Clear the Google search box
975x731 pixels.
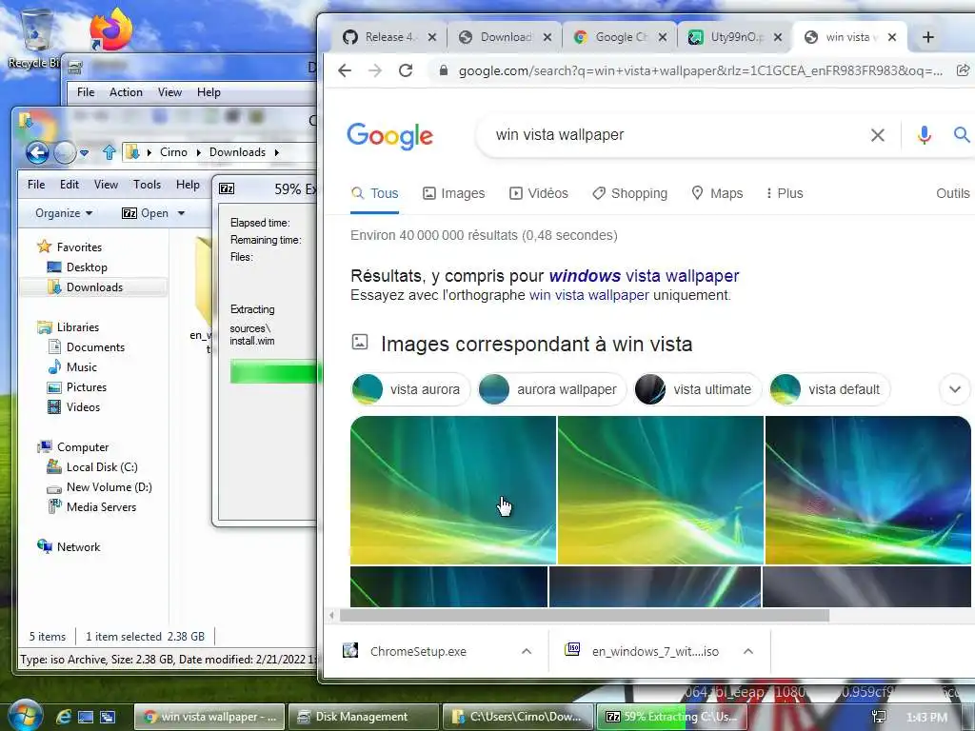click(x=877, y=135)
